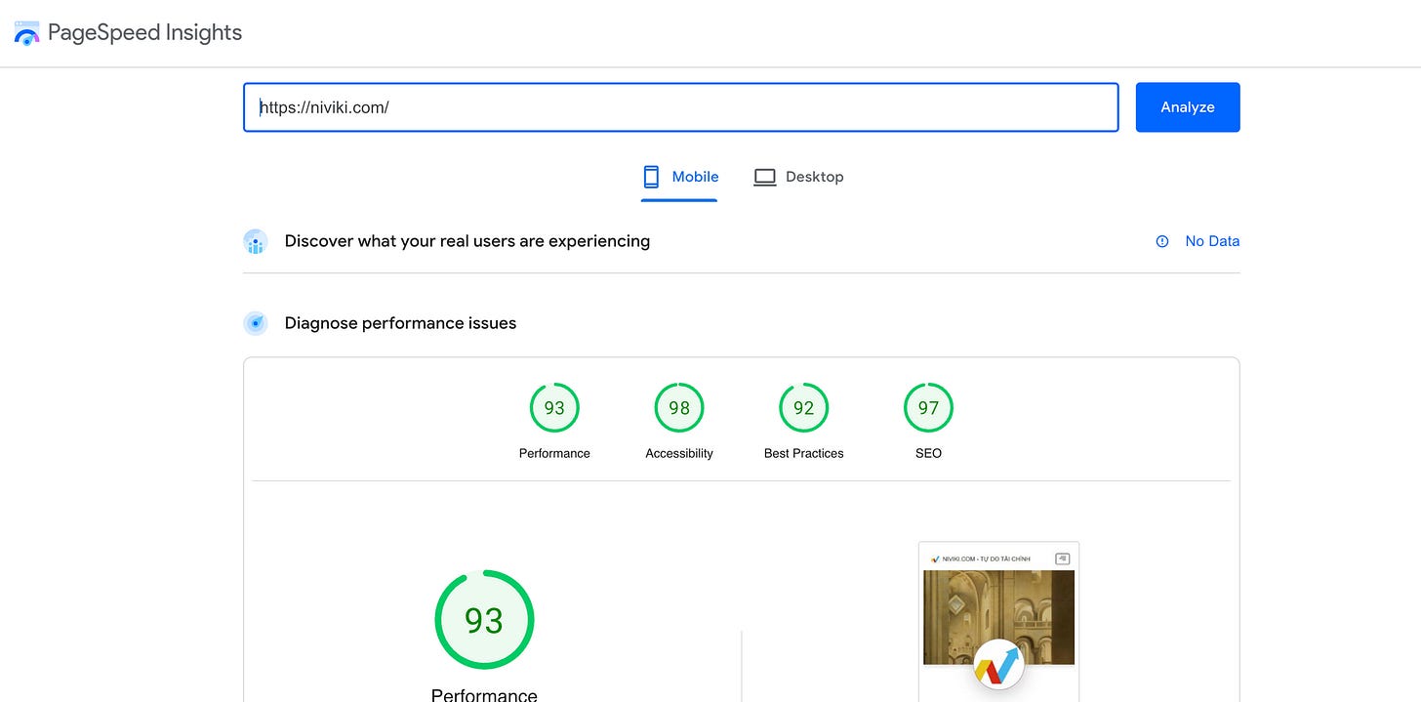Focus the URL input field
1421x702 pixels.
[x=681, y=107]
